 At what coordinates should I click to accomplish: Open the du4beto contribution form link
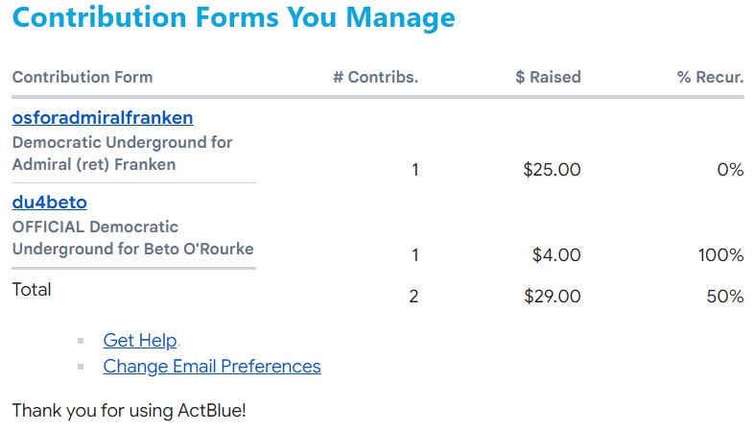click(x=50, y=203)
